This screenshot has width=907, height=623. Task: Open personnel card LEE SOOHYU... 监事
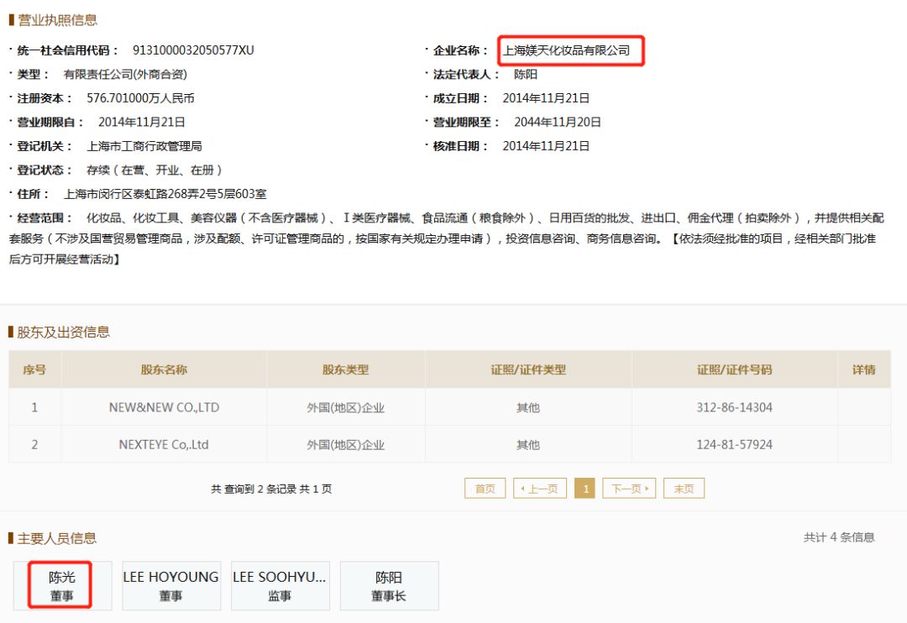pos(280,585)
